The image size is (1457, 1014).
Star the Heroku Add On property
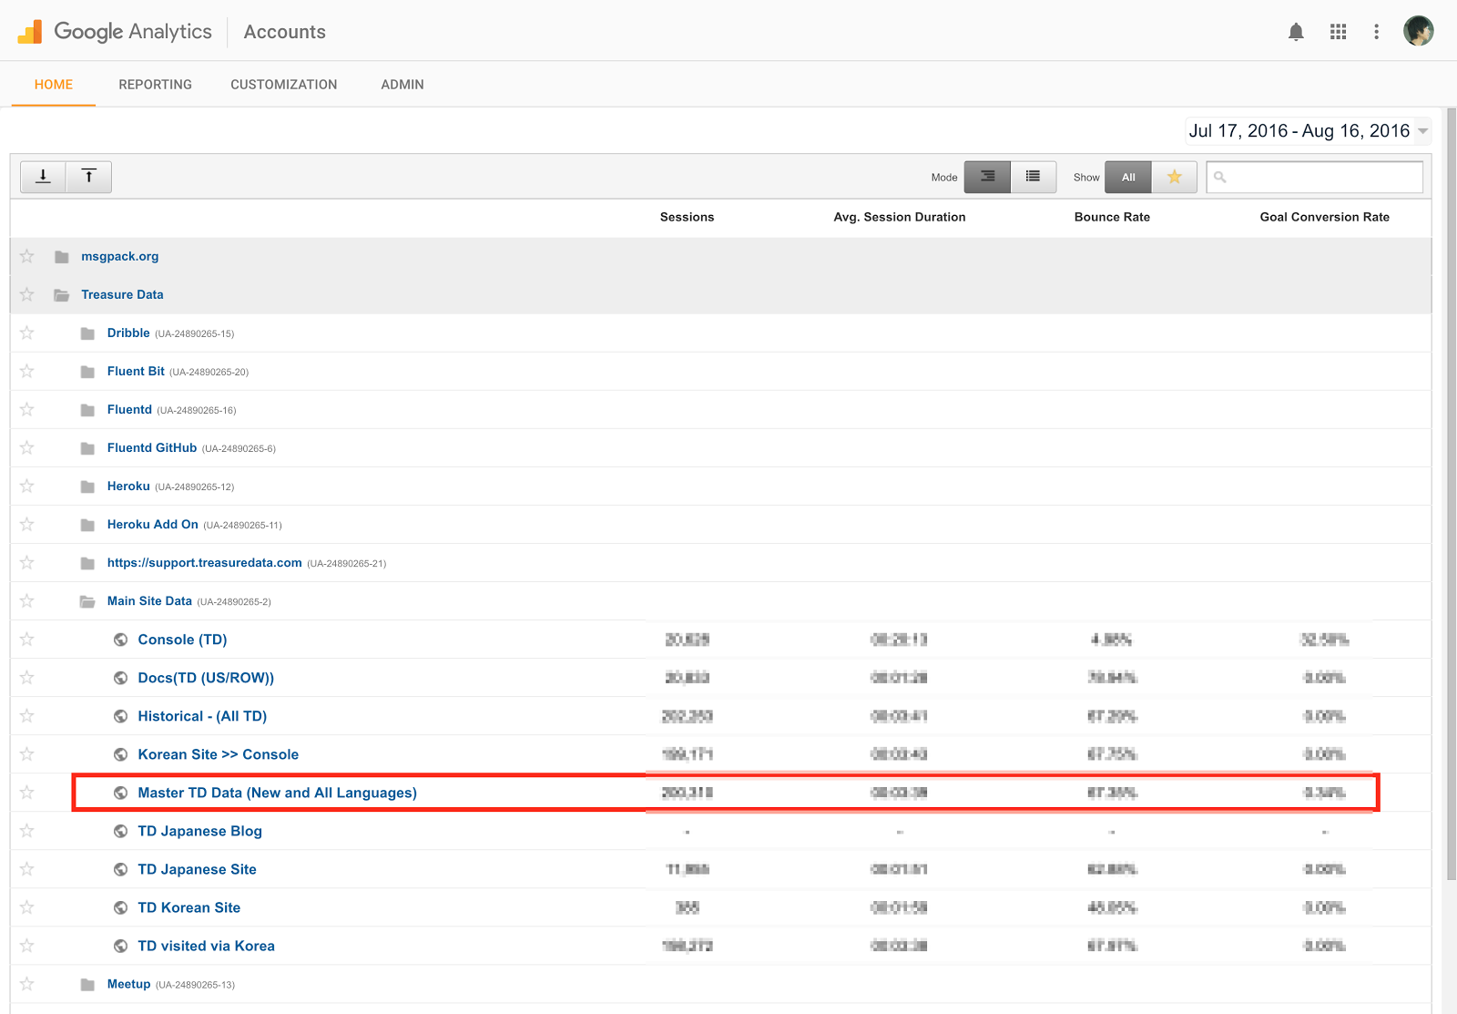(27, 524)
